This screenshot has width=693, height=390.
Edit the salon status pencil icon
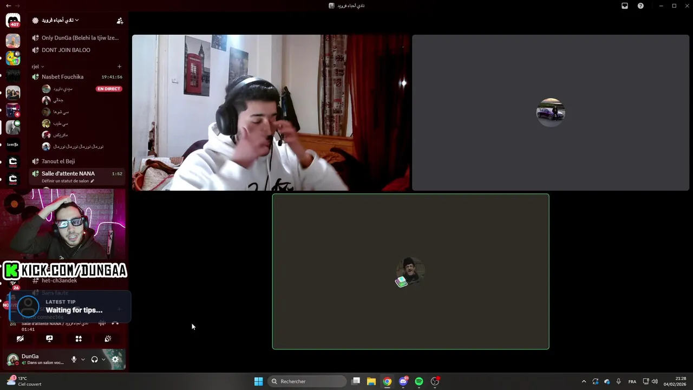click(93, 181)
